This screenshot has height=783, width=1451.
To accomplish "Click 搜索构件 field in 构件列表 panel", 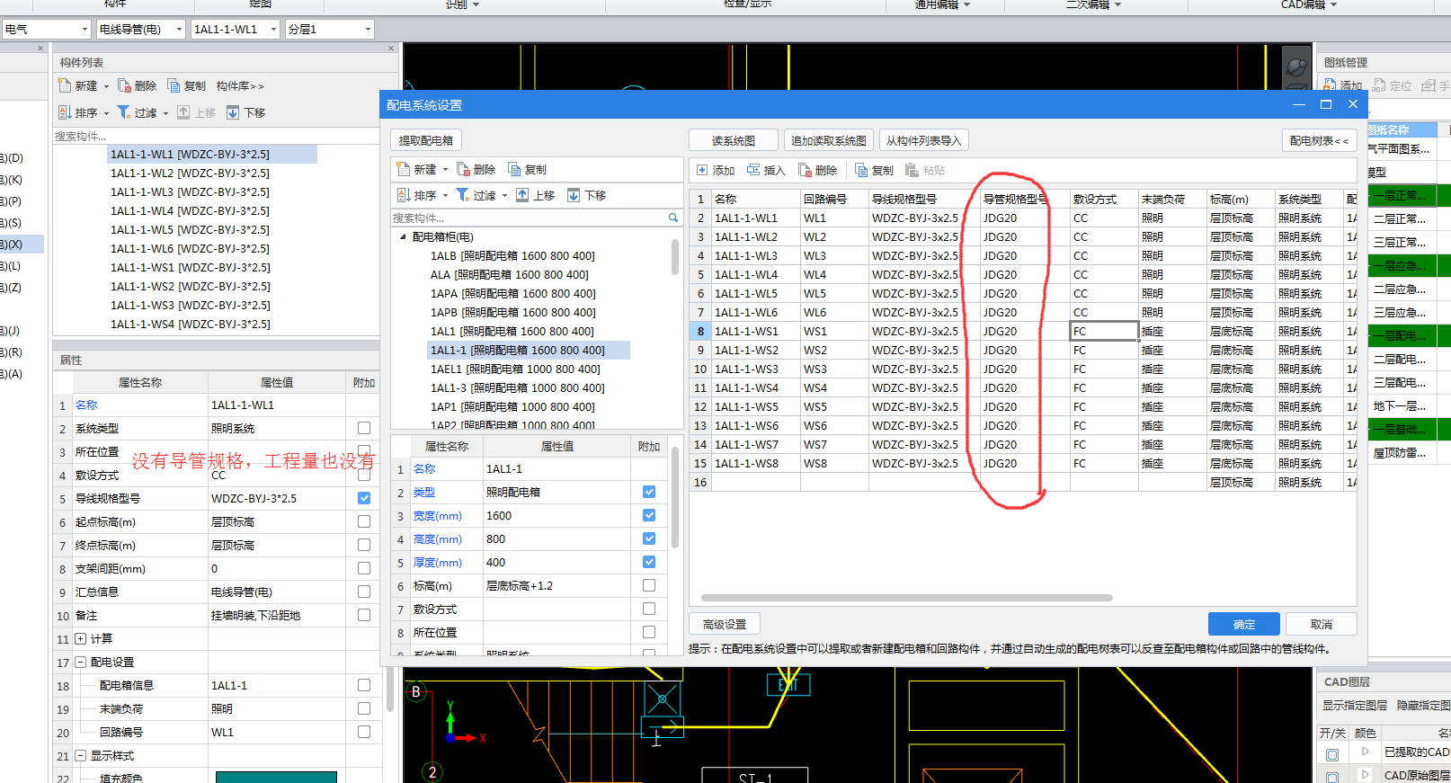I will [x=216, y=136].
